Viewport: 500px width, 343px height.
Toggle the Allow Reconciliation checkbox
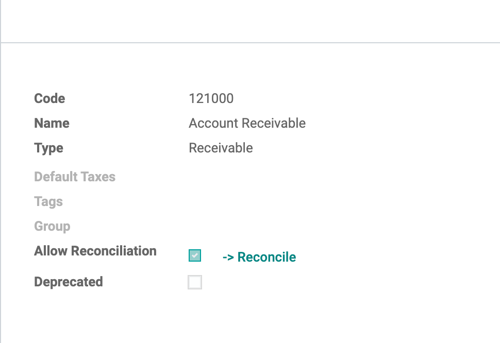[195, 255]
